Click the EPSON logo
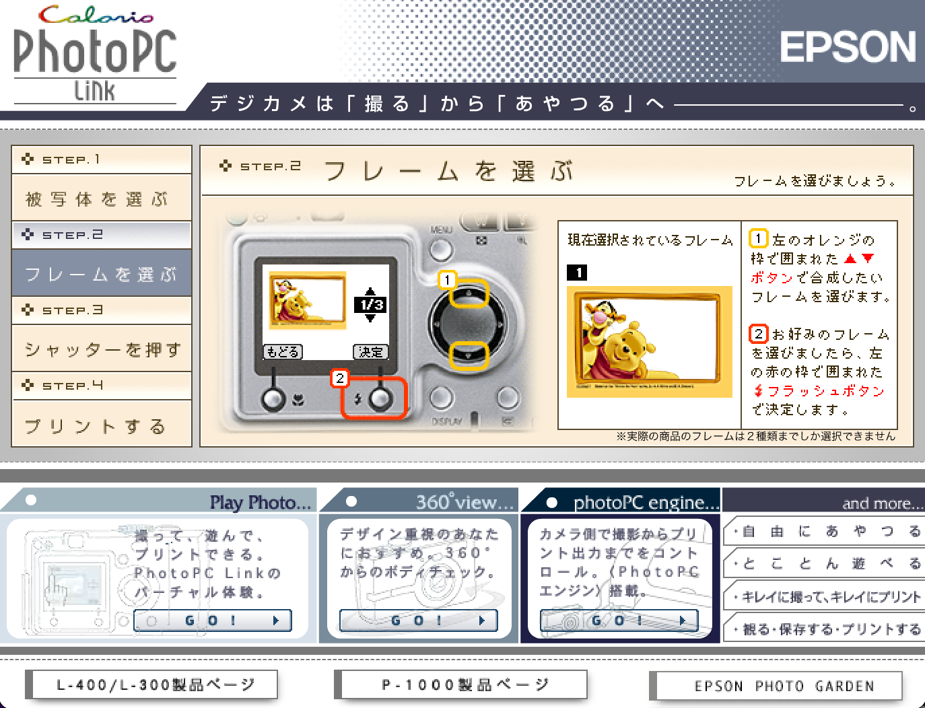Screen dimensions: 925x708 click(x=848, y=47)
